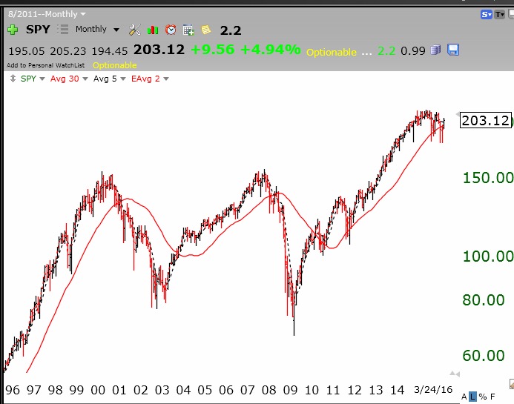The width and height of the screenshot is (514, 404).
Task: Click the 00 year label on time axis
Action: [98, 390]
